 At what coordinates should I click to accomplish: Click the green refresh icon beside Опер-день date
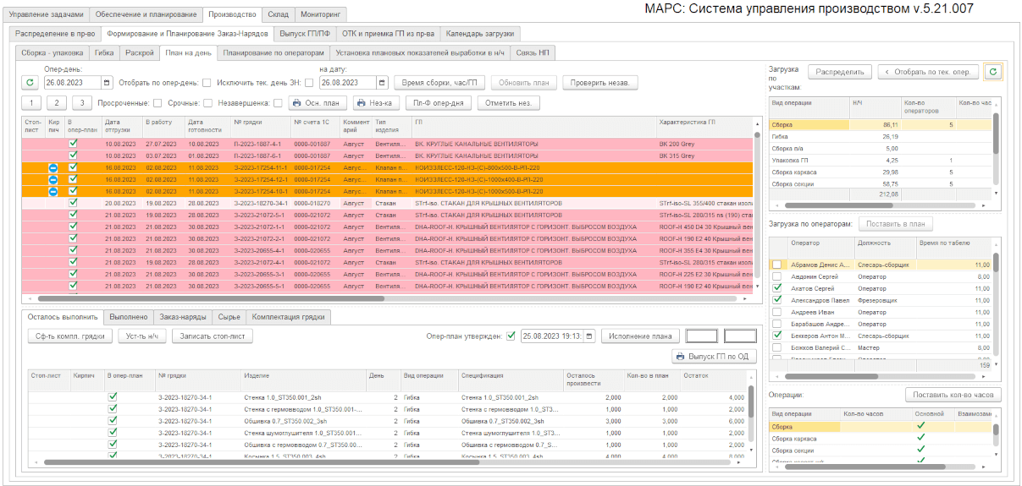pyautogui.click(x=30, y=83)
